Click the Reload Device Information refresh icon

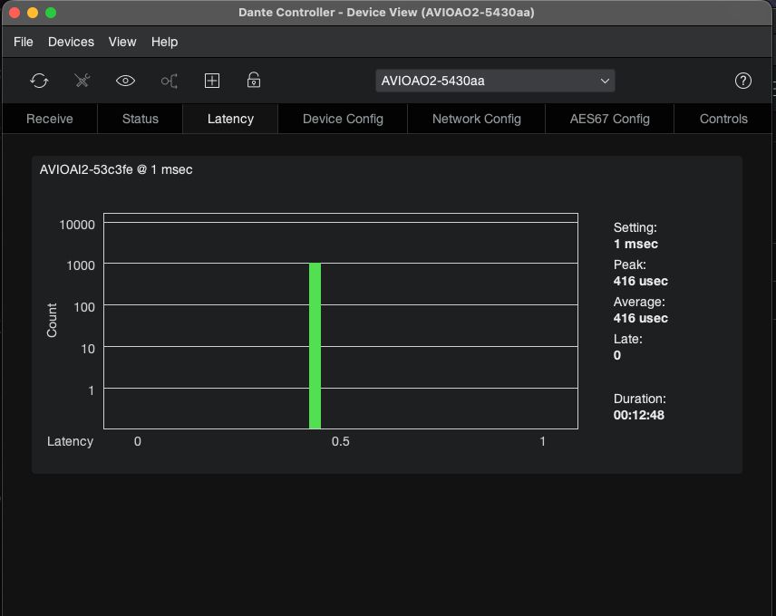39,81
